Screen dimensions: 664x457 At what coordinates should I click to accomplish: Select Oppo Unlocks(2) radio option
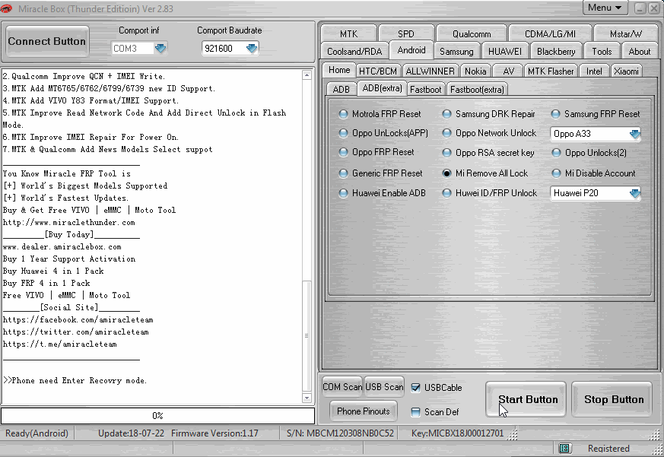(556, 153)
